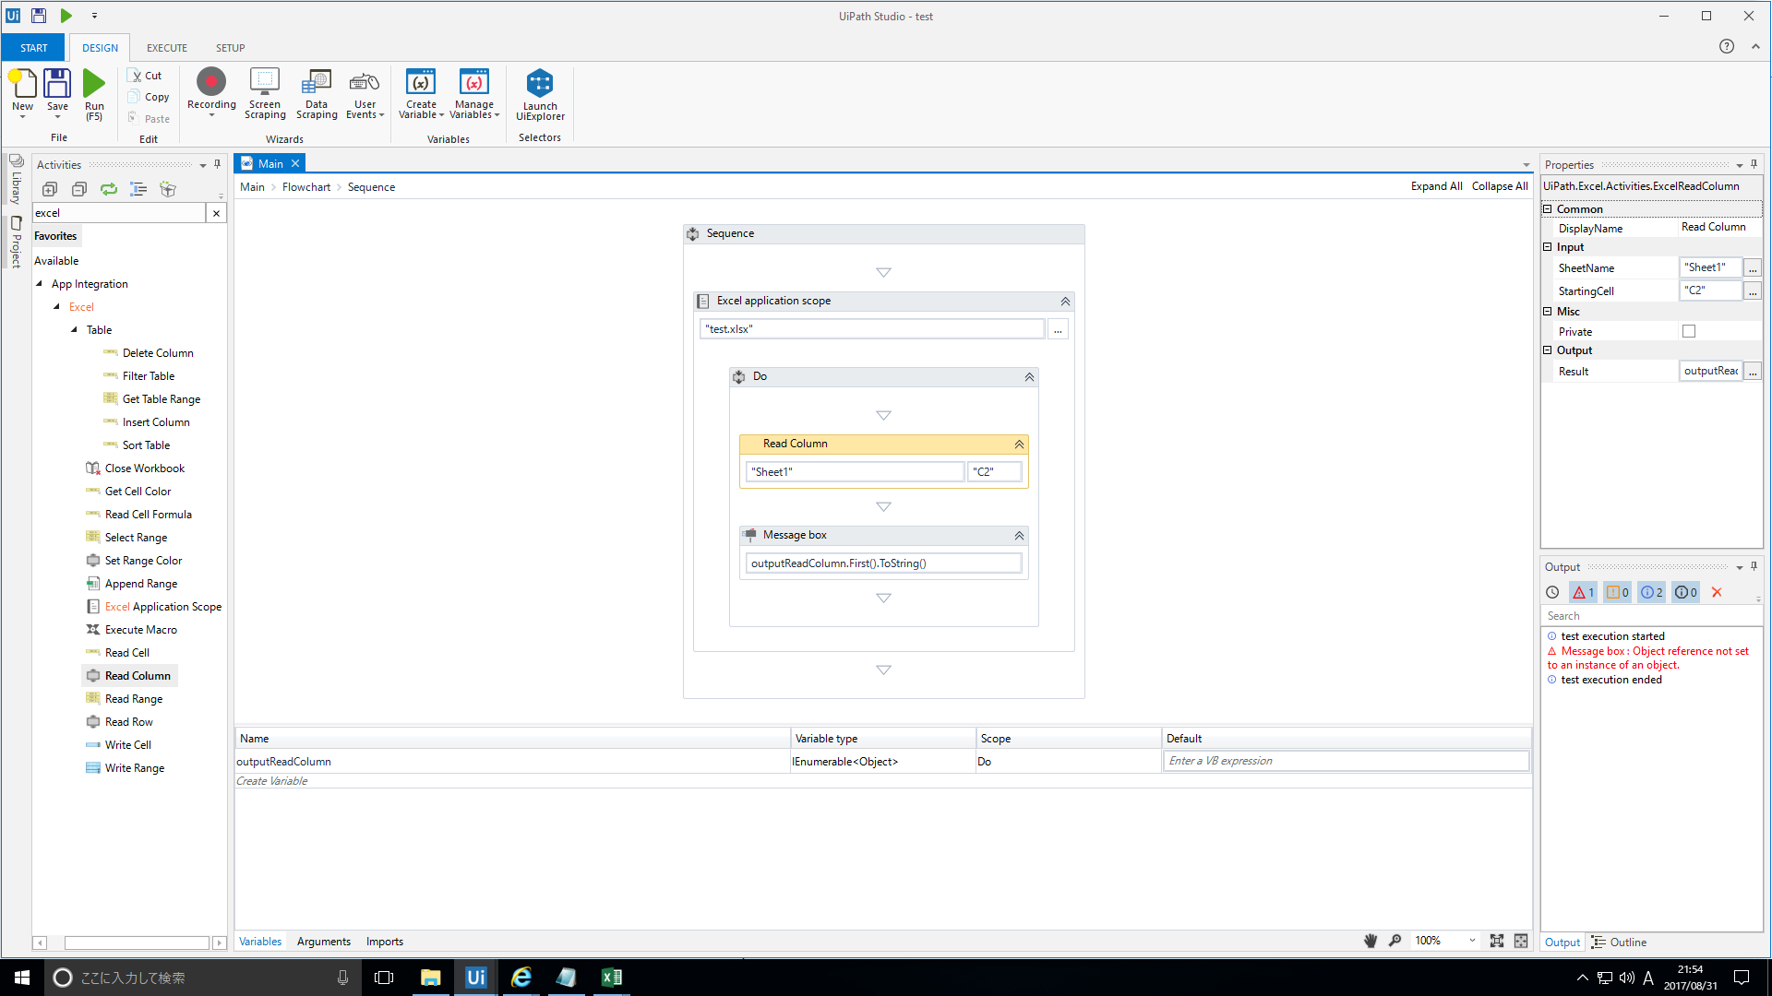The width and height of the screenshot is (1772, 996).
Task: Clear all output with the red X
Action: (1717, 593)
